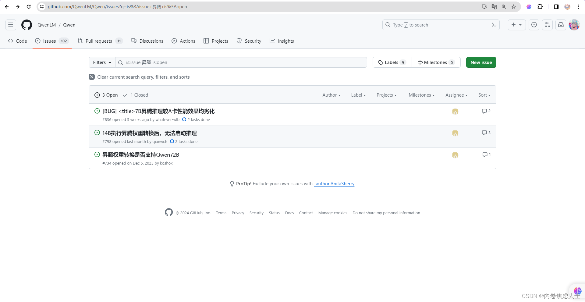Expand the Projects filter dropdown
Image resolution: width=585 pixels, height=302 pixels.
coord(387,95)
